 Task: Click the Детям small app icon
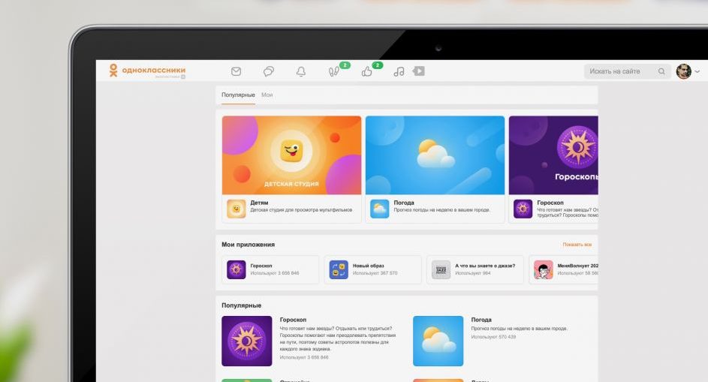(237, 209)
